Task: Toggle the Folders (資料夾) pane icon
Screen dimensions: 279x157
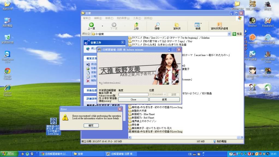Action: click(x=177, y=25)
